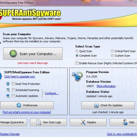The height and width of the screenshot is (137, 137).
Task: Click the Automatic Updates computer icon
Action: point(8,96)
